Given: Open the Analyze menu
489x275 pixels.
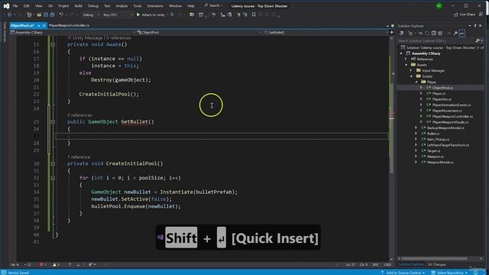Looking at the screenshot, I should click(121, 6).
